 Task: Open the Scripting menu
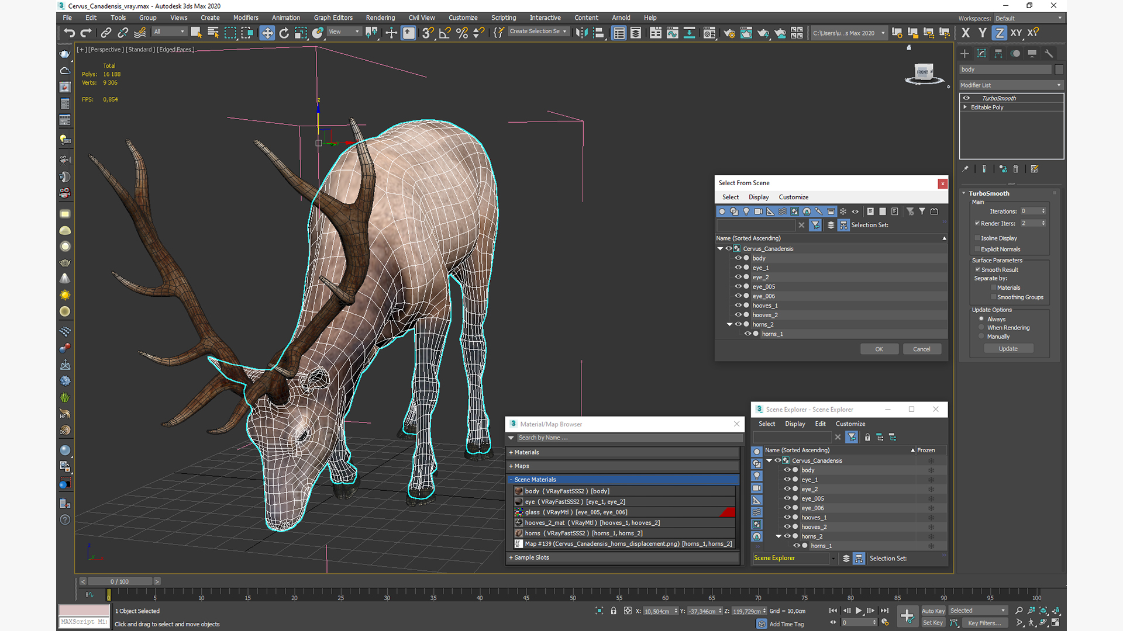pyautogui.click(x=504, y=18)
